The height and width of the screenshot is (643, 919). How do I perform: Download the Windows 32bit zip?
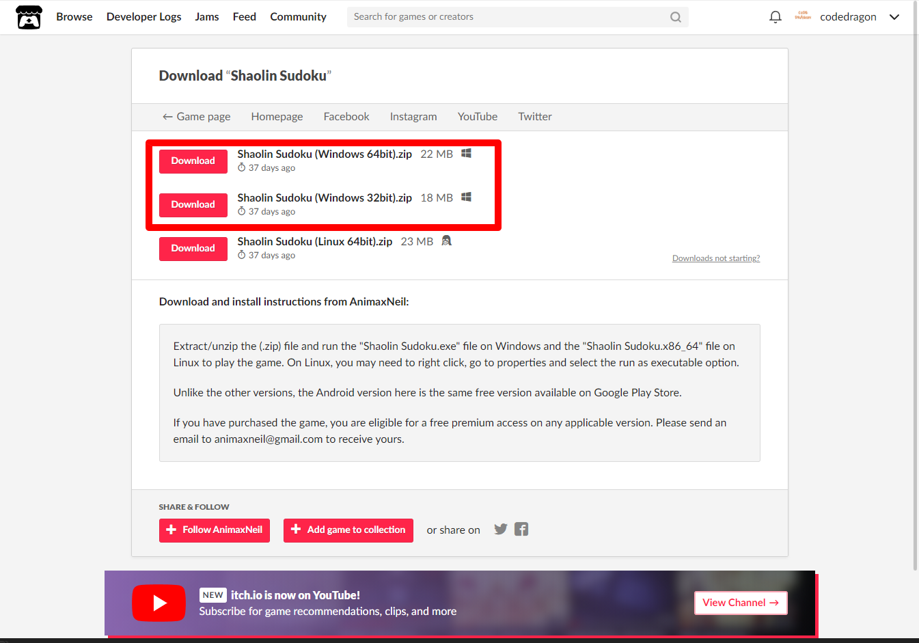coord(193,205)
